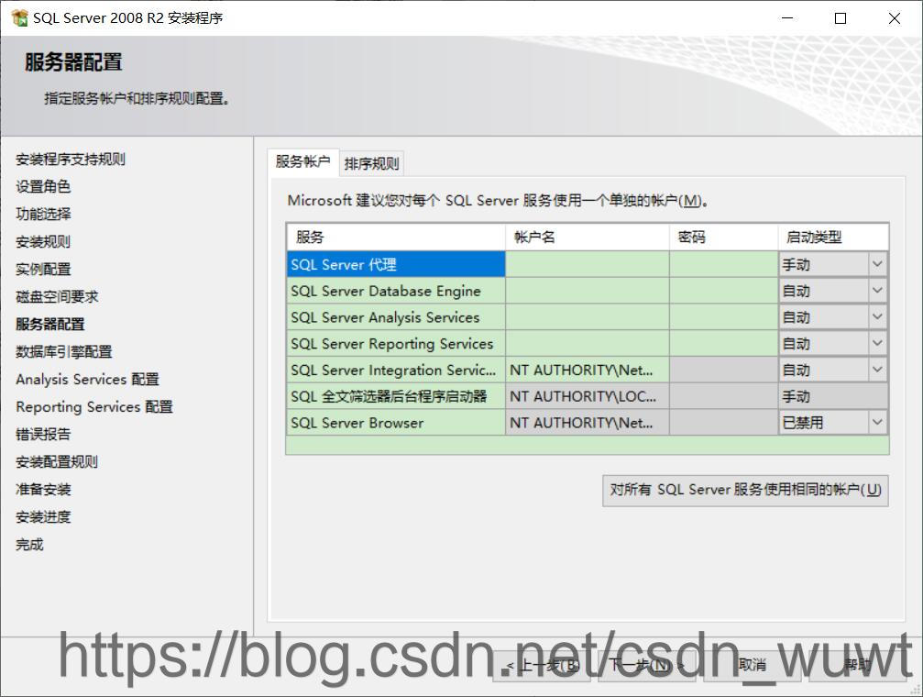923x697 pixels.
Task: Open startup type dropdown for Analysis Services
Action: (877, 317)
